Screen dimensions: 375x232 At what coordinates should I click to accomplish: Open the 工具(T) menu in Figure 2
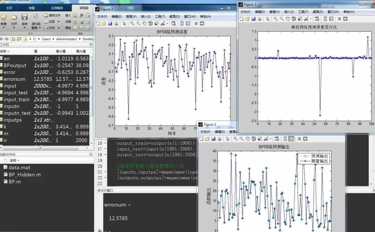pos(160,16)
